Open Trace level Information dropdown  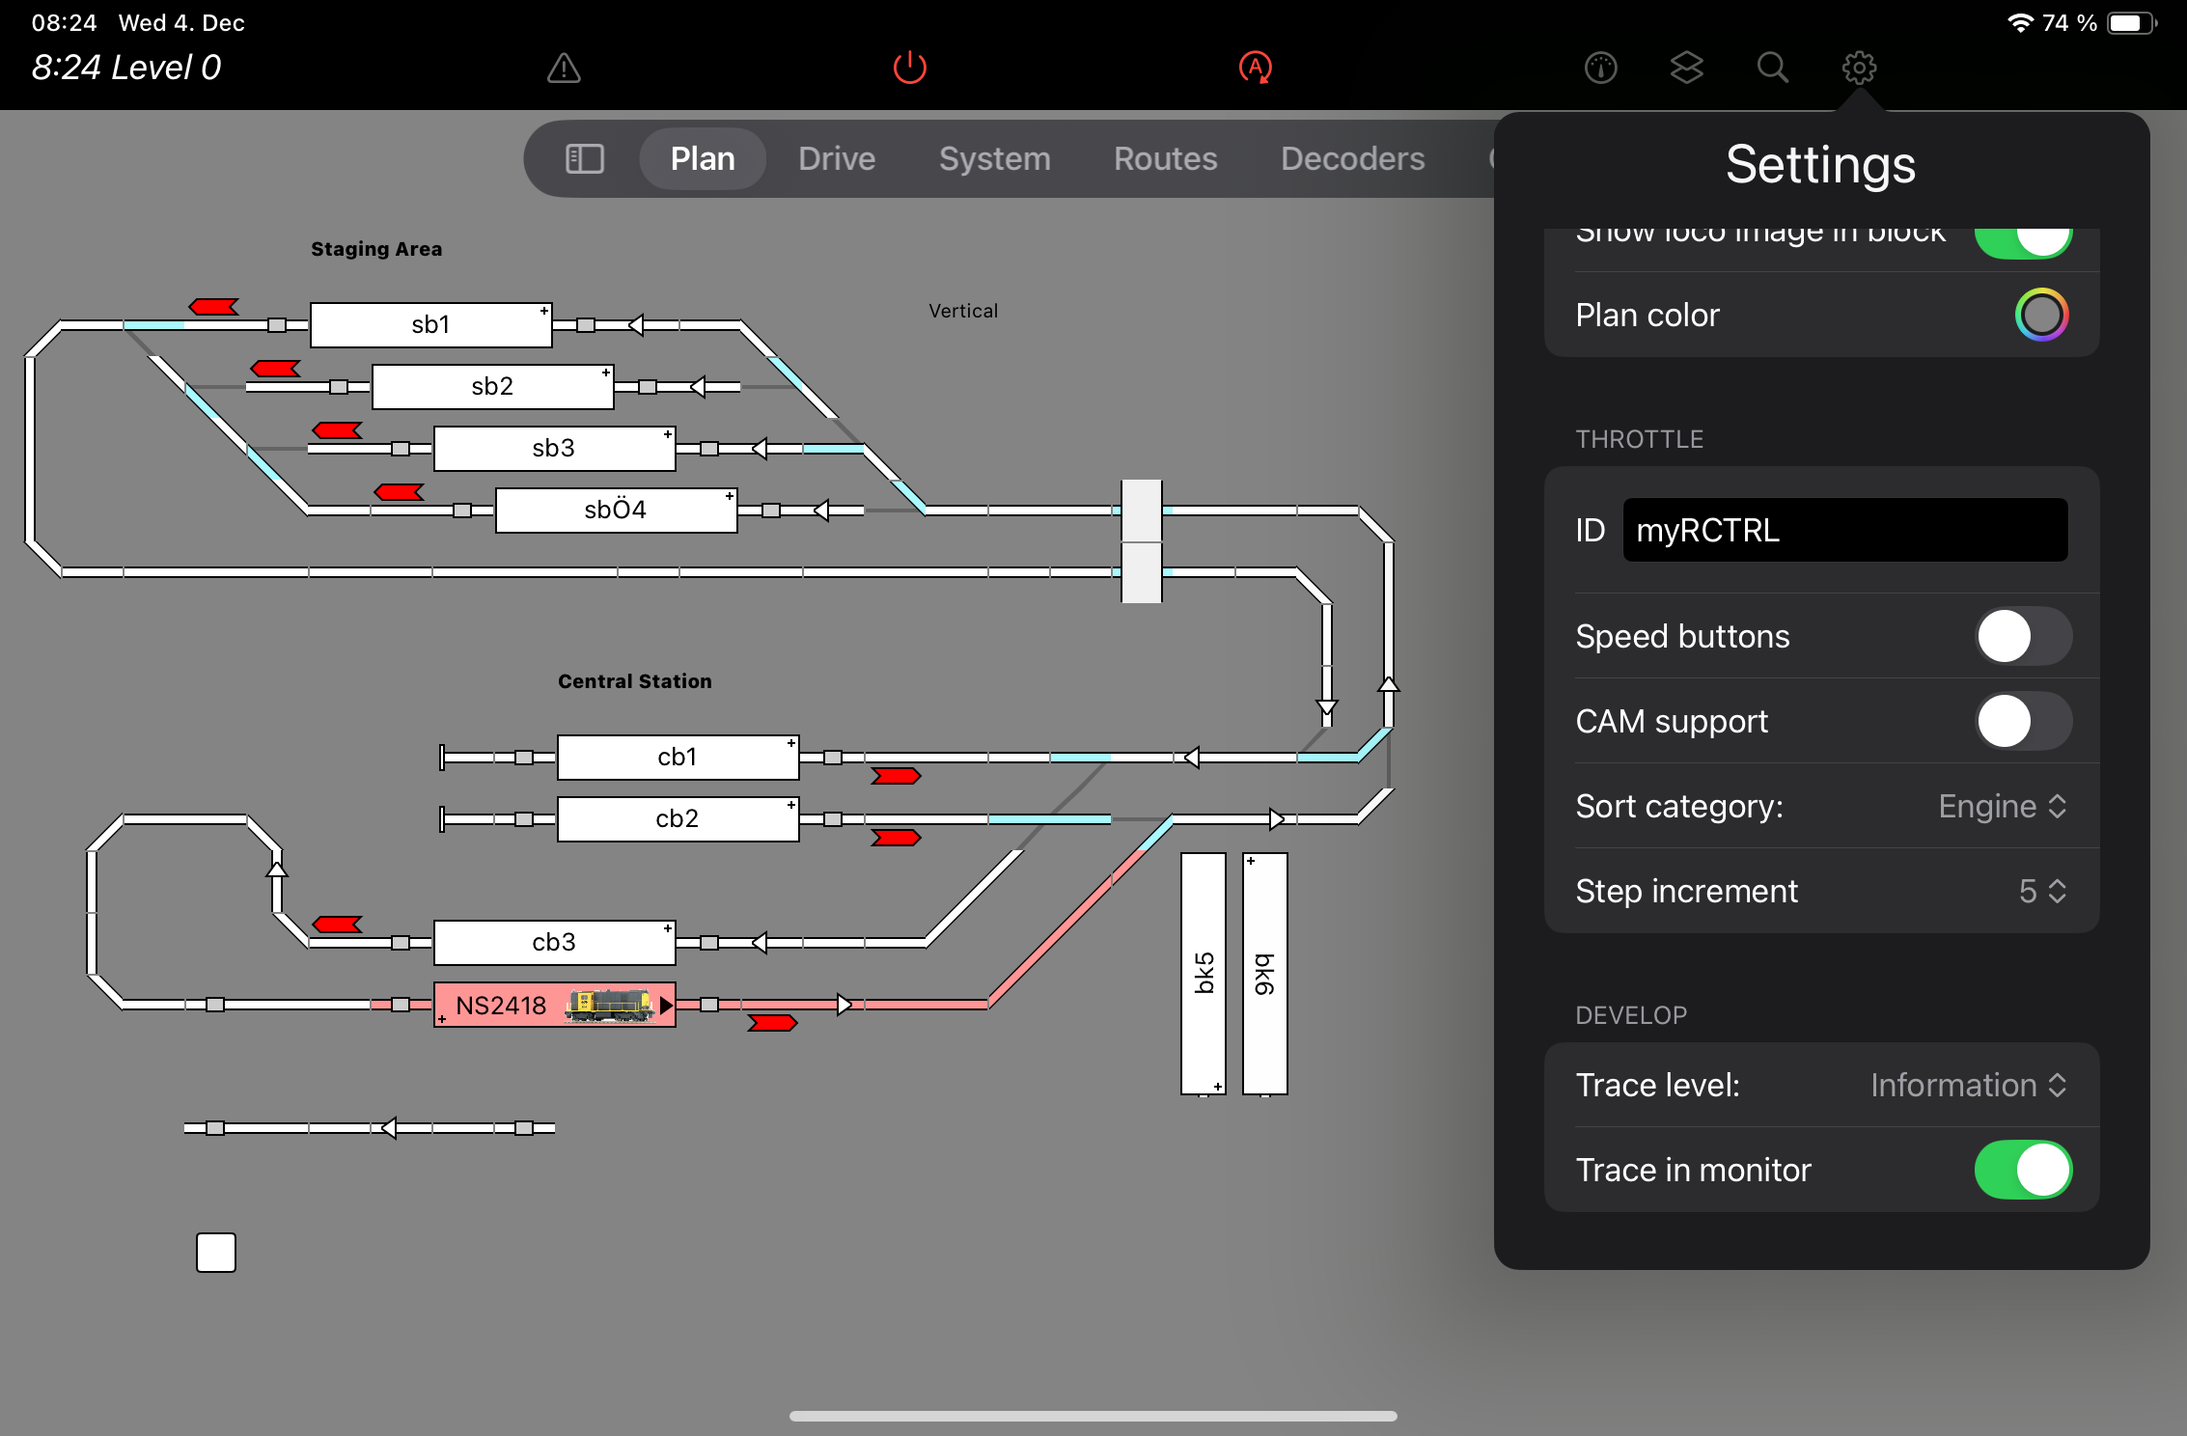click(1967, 1085)
